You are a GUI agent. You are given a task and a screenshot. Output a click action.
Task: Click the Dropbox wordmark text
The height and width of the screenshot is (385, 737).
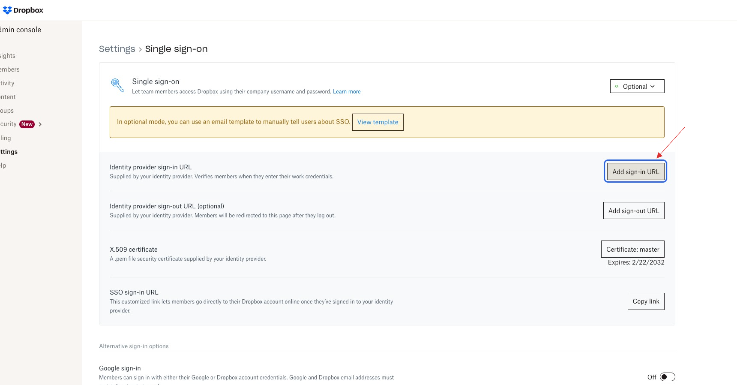point(28,10)
